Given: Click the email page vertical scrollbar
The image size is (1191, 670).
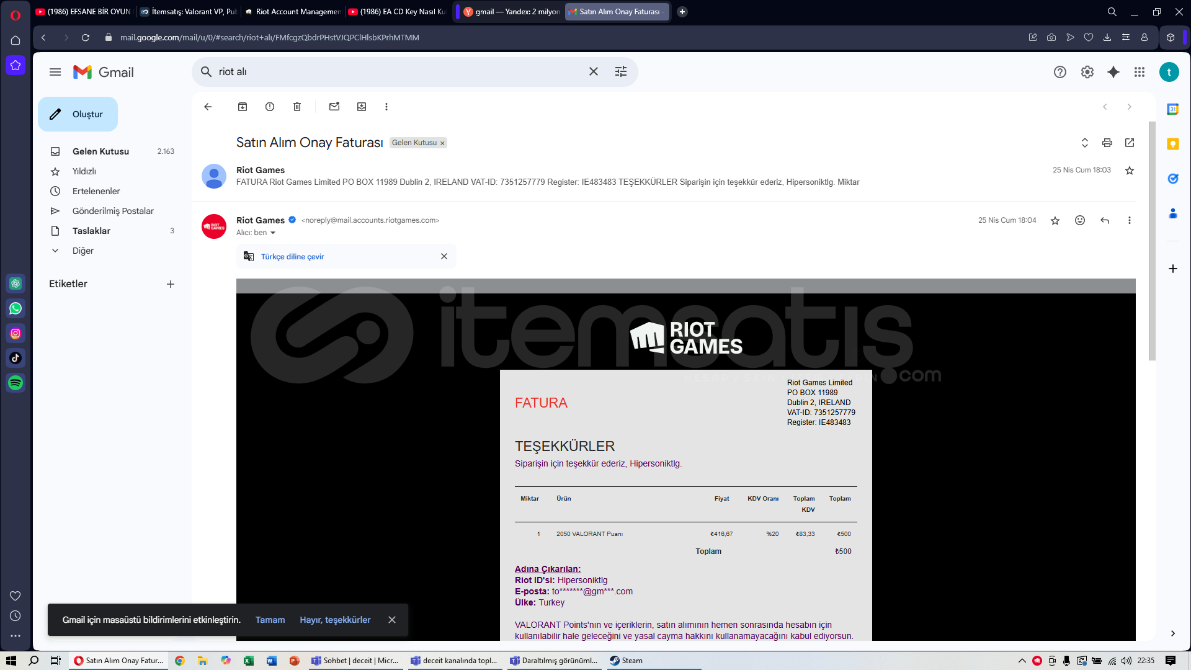Looking at the screenshot, I should 1152,241.
